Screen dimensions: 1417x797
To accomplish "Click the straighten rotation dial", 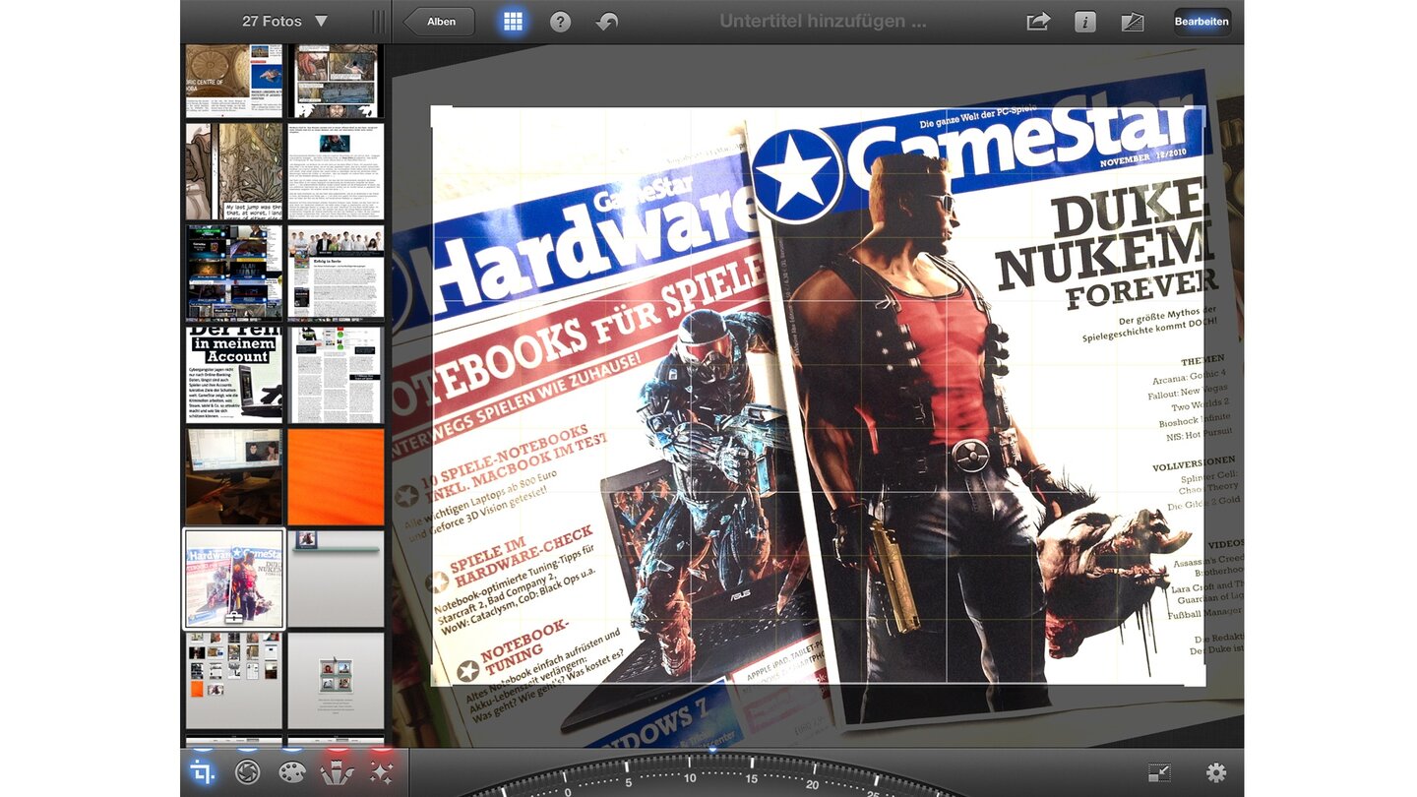I will 713,774.
